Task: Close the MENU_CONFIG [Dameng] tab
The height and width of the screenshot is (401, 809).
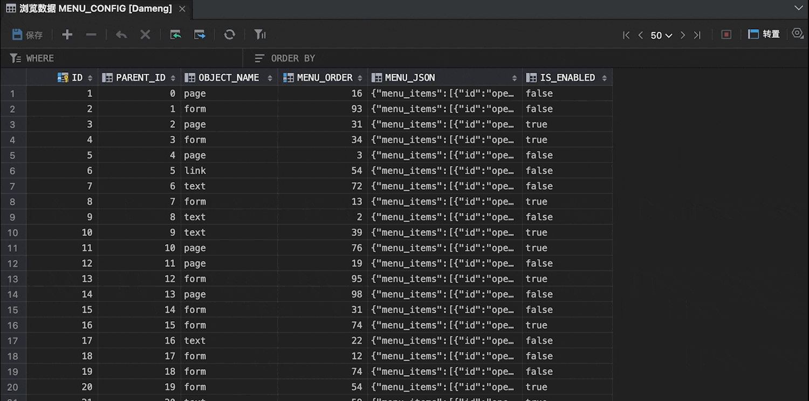Action: coord(182,9)
